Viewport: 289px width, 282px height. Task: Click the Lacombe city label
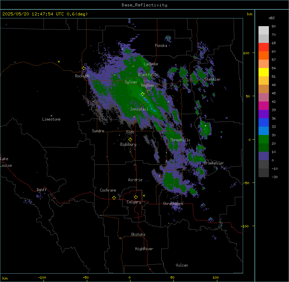click(x=151, y=64)
